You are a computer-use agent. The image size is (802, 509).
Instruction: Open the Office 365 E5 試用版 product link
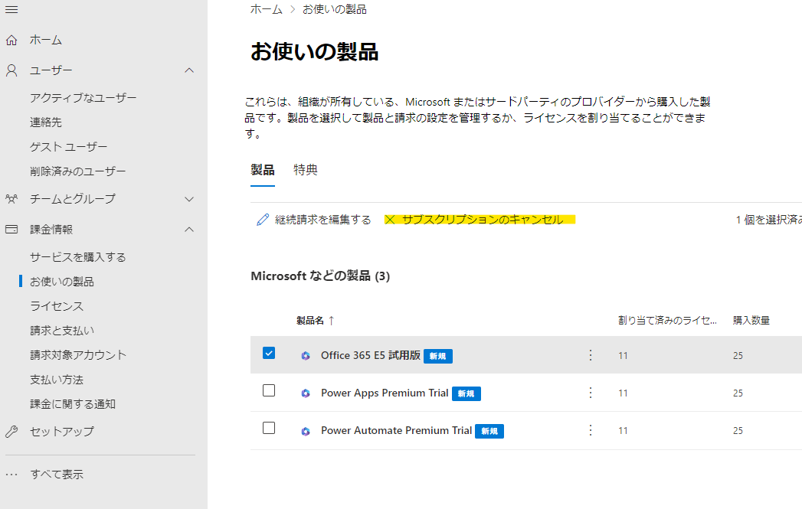(370, 355)
